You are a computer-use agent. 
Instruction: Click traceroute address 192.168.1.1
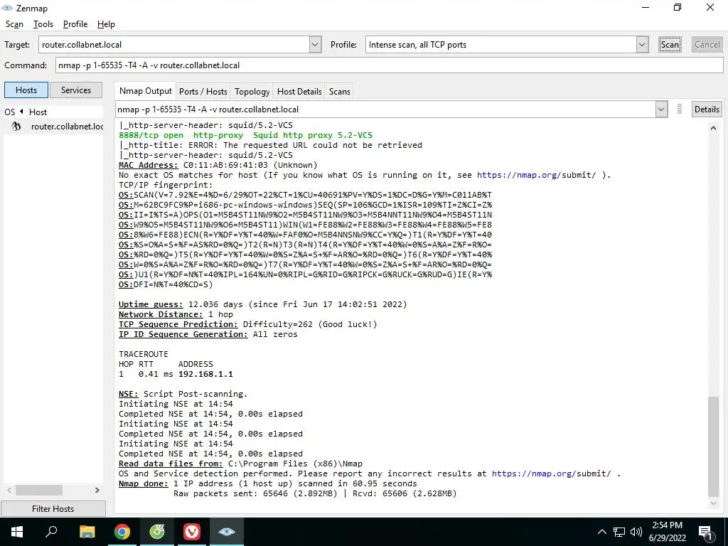point(205,374)
